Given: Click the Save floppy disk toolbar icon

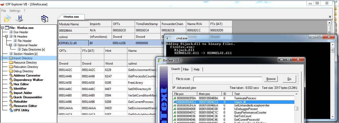Looking at the screenshot, I should click(19, 19).
